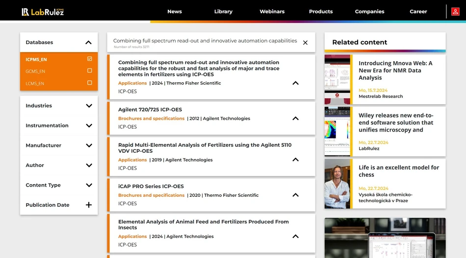Click the chess article portrait thumbnail

tap(337, 184)
